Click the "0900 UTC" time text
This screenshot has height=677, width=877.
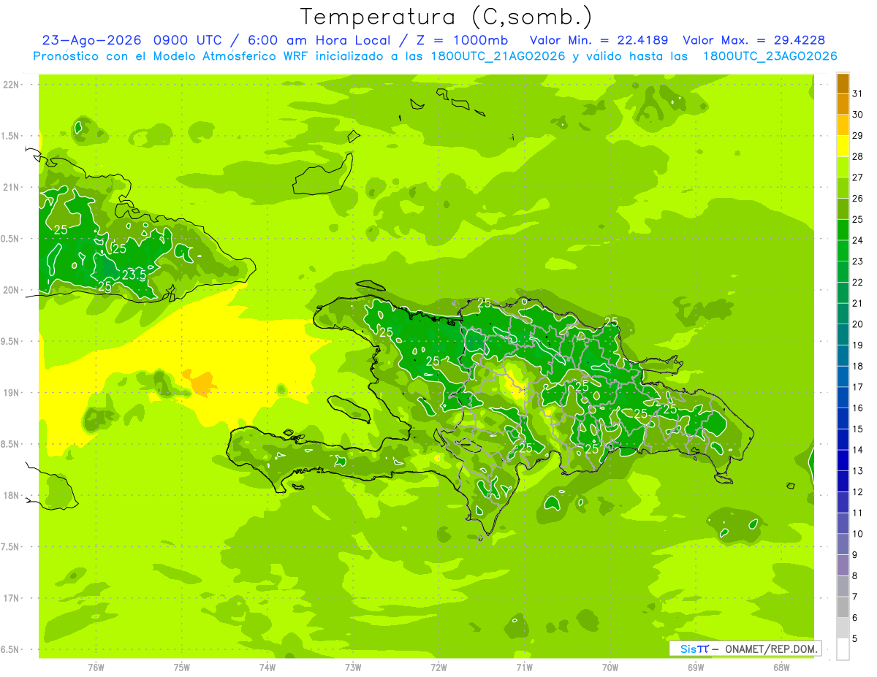coord(189,40)
